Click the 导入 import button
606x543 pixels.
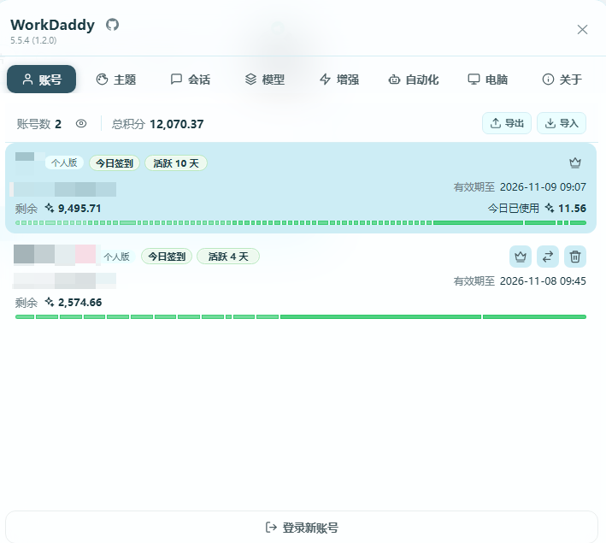tap(562, 123)
